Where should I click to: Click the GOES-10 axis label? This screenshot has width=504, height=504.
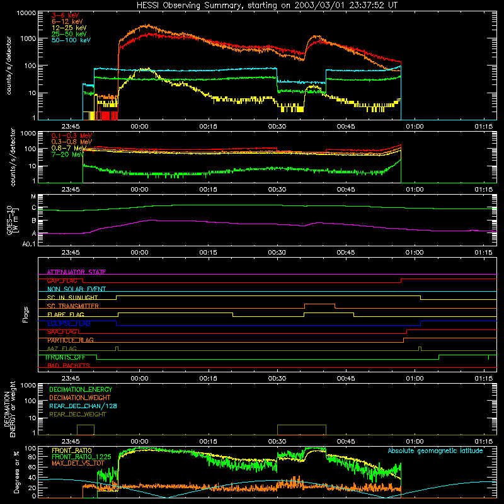point(13,220)
